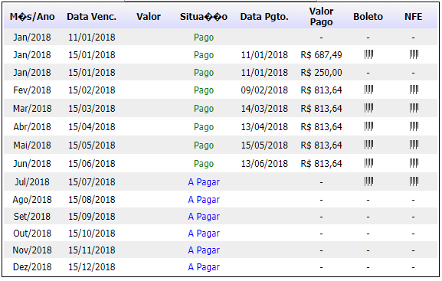The height and width of the screenshot is (281, 442).
Task: Open the Boleto barcode for Jul/2018
Action: (368, 181)
